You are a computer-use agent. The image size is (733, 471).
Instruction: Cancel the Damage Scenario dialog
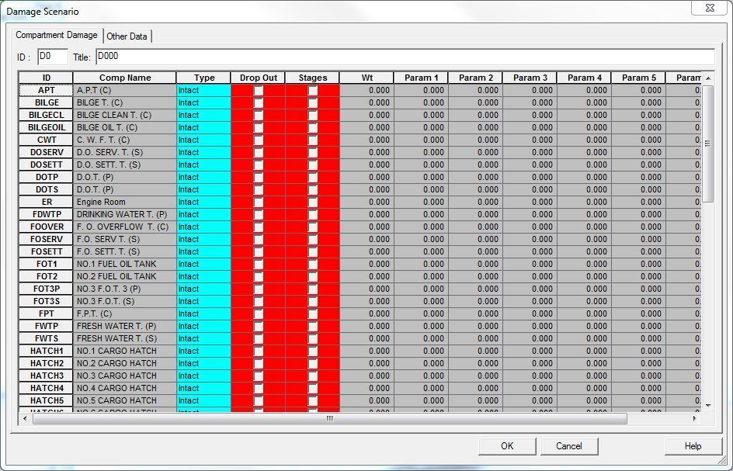pyautogui.click(x=569, y=446)
